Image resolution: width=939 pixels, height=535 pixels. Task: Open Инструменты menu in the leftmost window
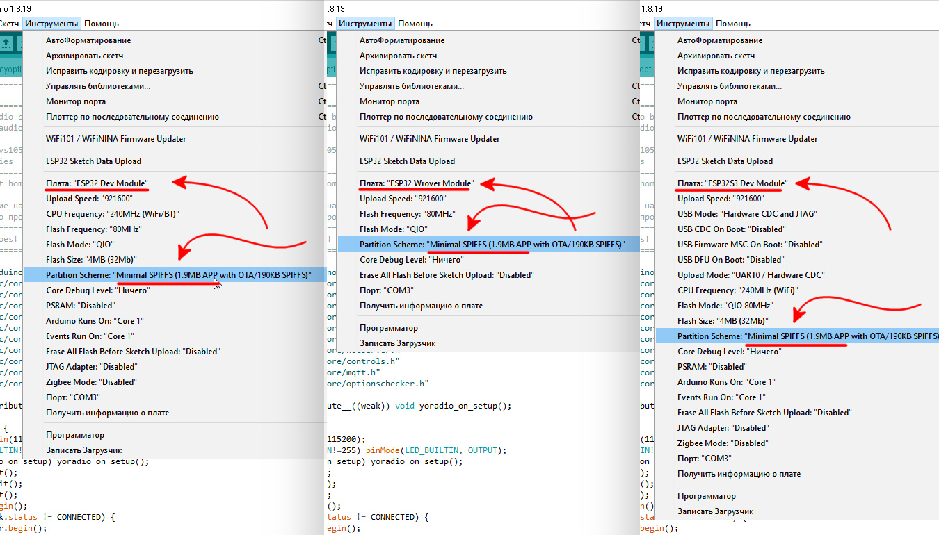(x=51, y=24)
